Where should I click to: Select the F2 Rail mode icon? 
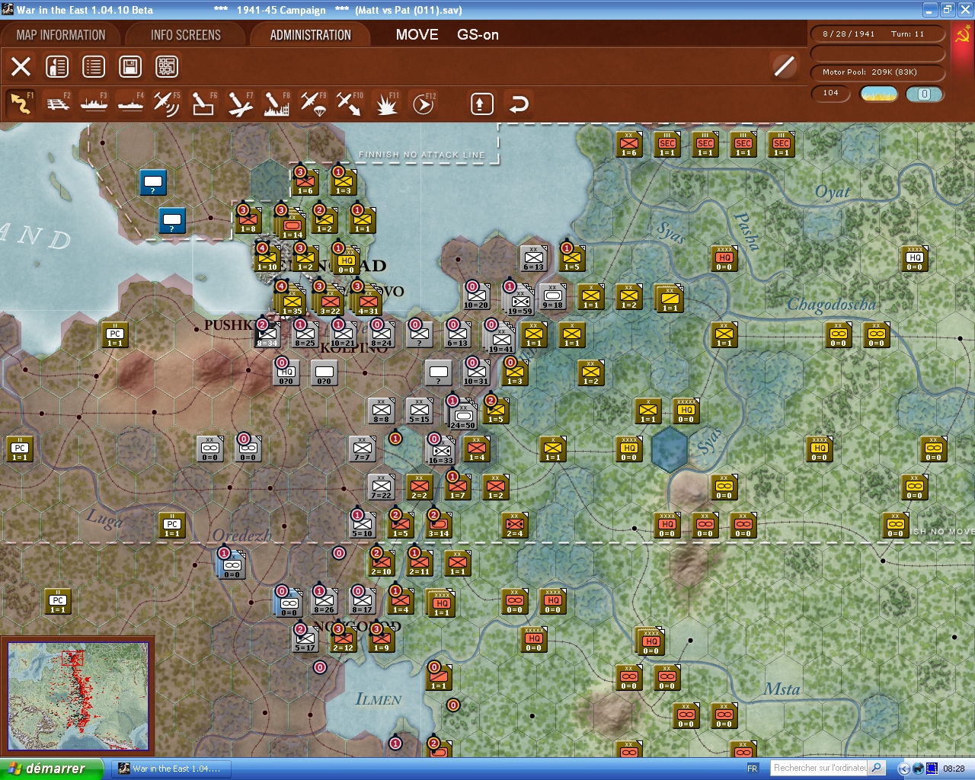[58, 104]
